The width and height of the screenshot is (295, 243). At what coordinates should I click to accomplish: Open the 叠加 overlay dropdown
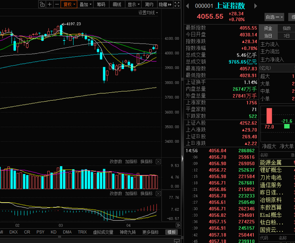[x=85, y=4]
